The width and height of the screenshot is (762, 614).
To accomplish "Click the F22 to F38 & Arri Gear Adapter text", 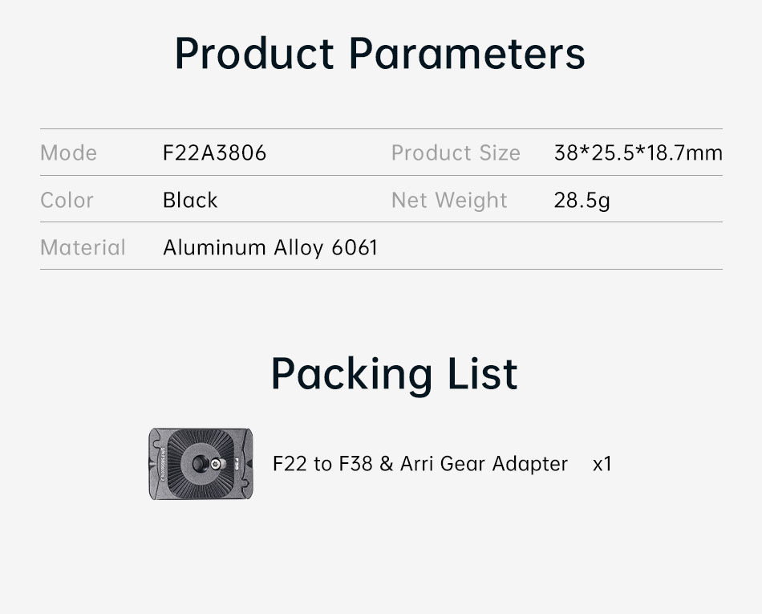I will 420,464.
